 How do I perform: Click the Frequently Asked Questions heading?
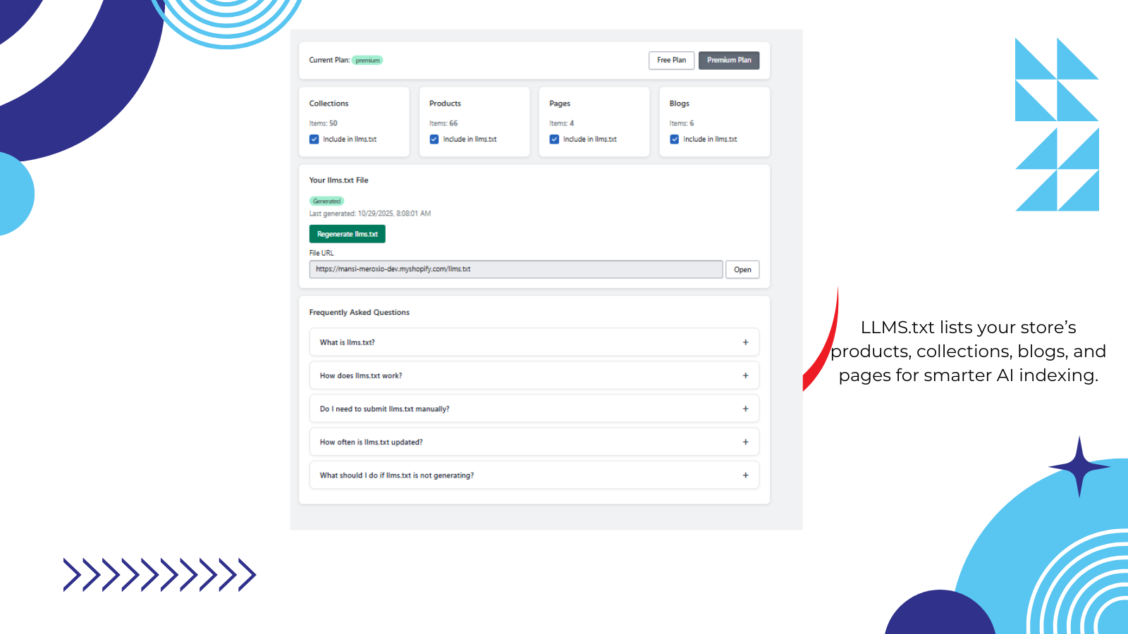[x=360, y=312]
